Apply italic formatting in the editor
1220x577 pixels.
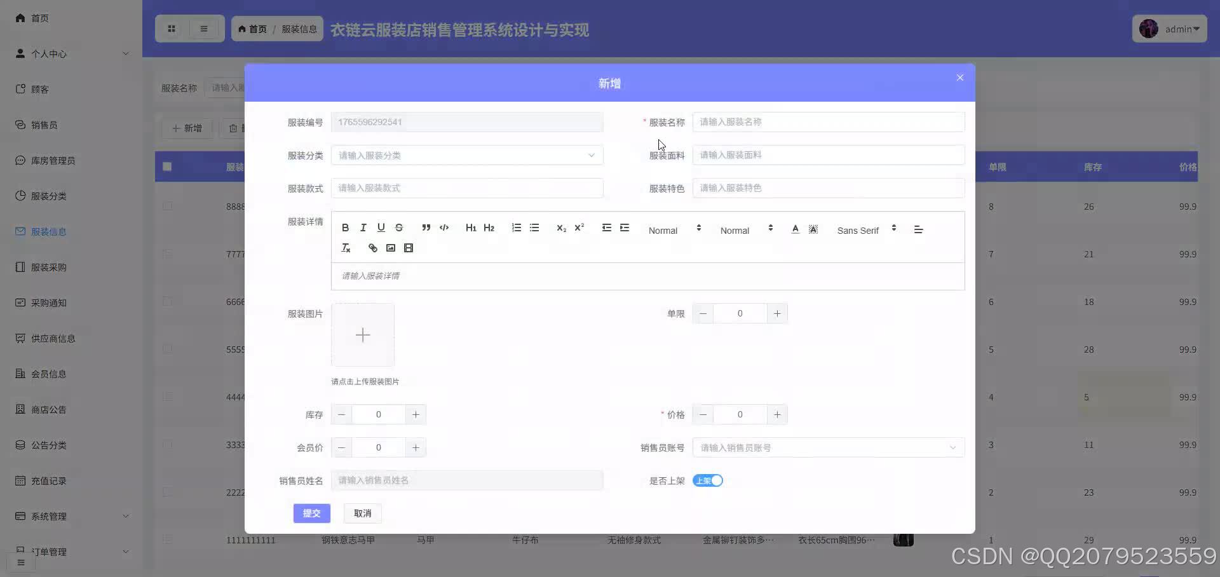pyautogui.click(x=363, y=227)
